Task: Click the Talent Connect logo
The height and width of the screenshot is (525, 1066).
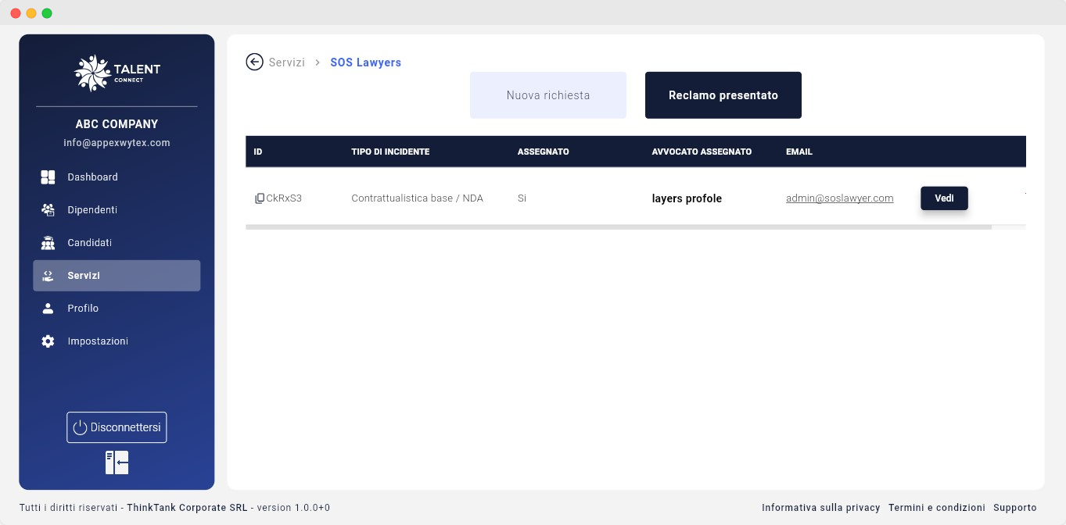Action: point(117,73)
